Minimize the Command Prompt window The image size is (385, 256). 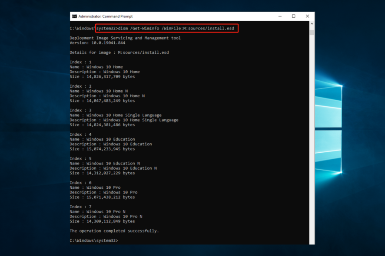[280, 16]
